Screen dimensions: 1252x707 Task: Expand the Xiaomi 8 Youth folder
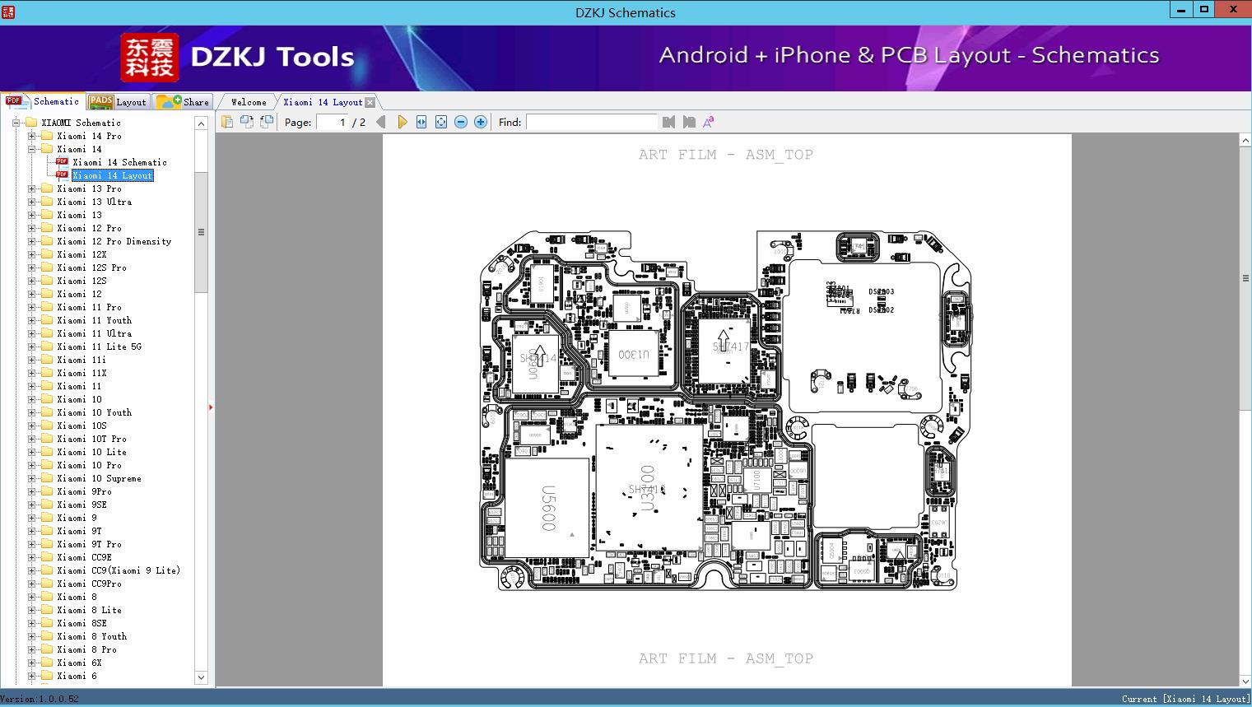coord(31,636)
